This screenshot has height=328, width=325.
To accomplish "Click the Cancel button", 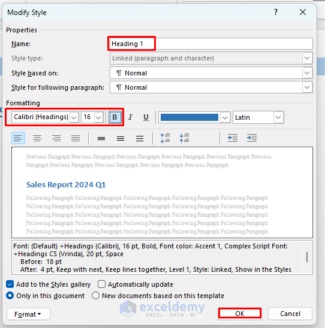I will pos(290,314).
